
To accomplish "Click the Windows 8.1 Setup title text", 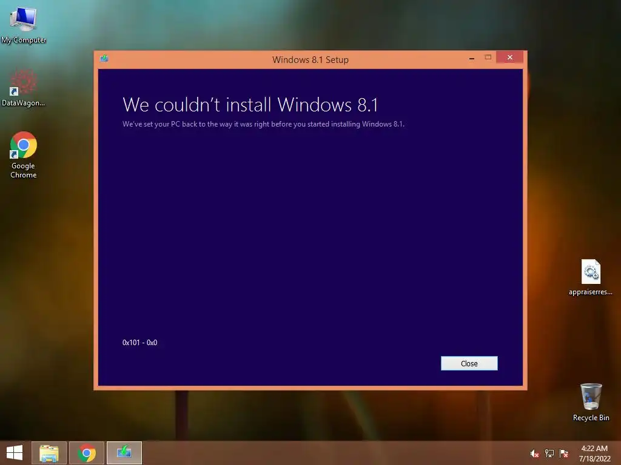I will pyautogui.click(x=310, y=60).
